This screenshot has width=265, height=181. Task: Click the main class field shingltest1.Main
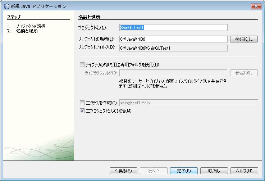(189, 103)
